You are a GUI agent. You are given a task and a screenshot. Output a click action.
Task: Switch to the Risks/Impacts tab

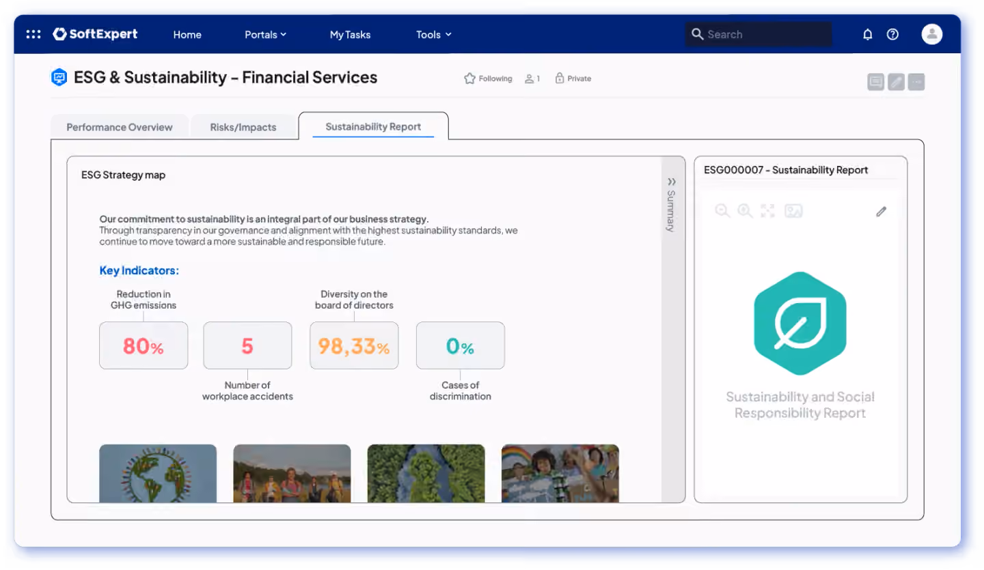coord(243,127)
